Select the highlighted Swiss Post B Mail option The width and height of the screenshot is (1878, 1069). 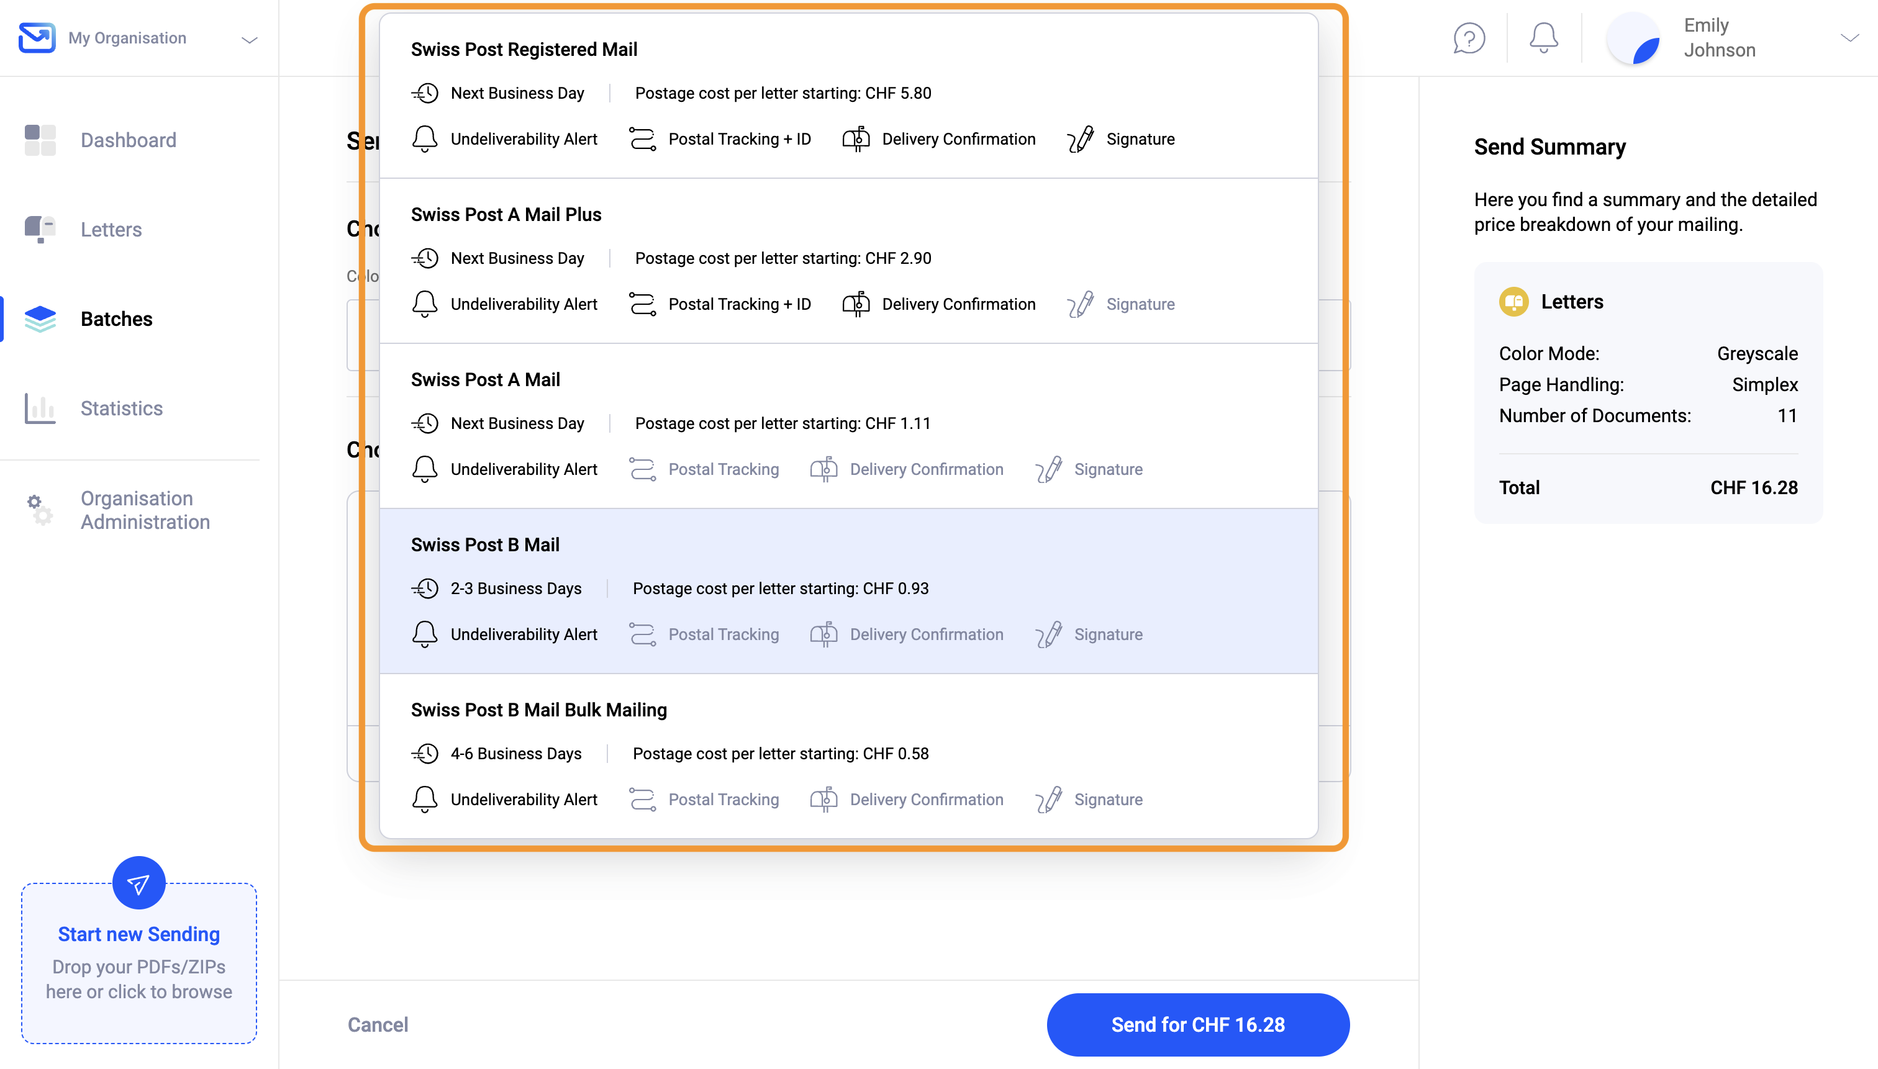pyautogui.click(x=848, y=591)
